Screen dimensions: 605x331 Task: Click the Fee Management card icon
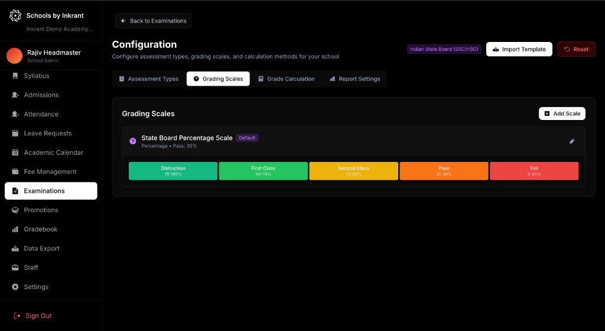pyautogui.click(x=15, y=171)
